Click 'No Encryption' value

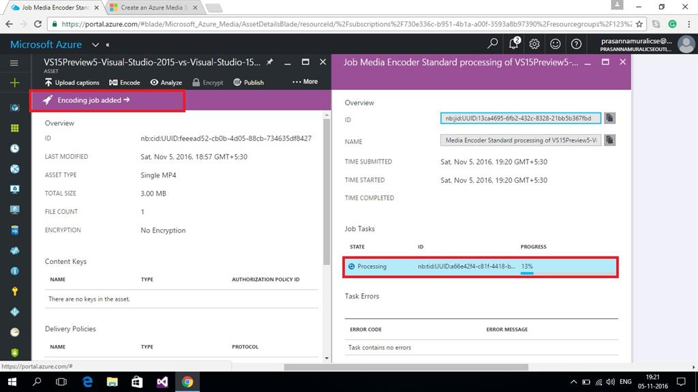pyautogui.click(x=163, y=230)
